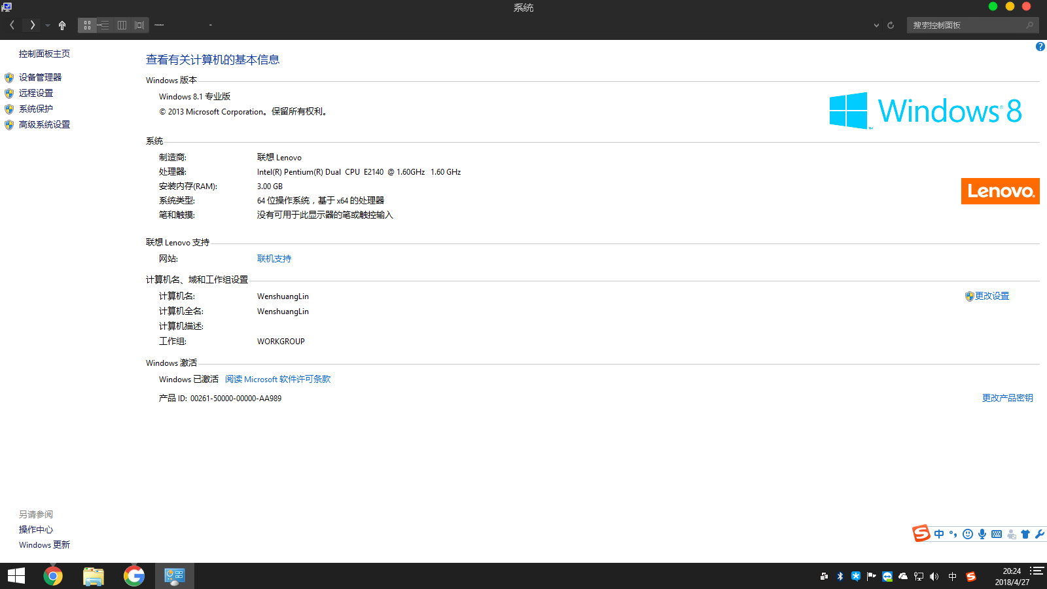Click the System control panel taskbar button
Viewport: 1047px width, 589px height.
[x=175, y=576]
